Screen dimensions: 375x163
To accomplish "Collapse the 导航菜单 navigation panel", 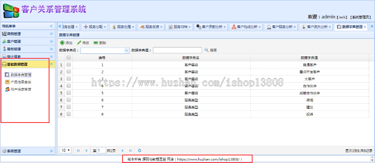I will (x=51, y=26).
